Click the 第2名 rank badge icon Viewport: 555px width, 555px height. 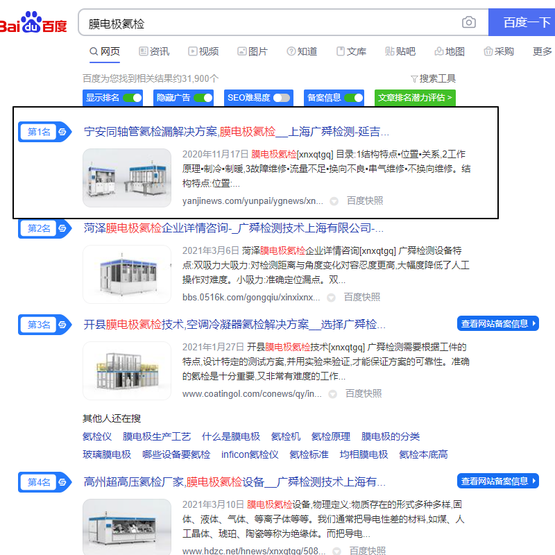44,228
